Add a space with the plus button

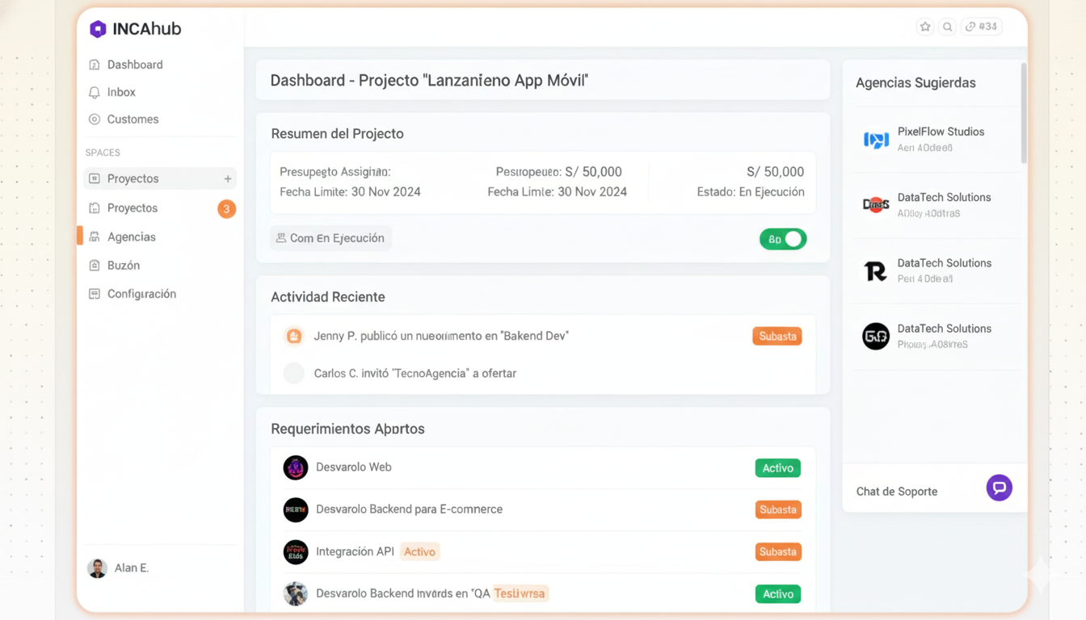(228, 178)
